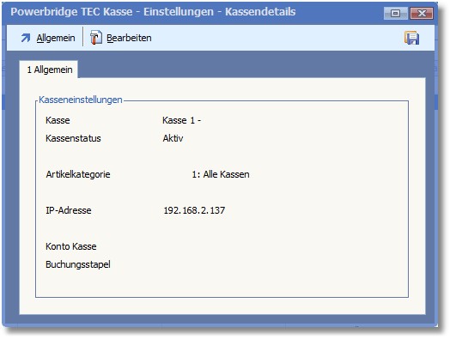The image size is (450, 339).
Task: Close the Kassendetails window
Action: click(x=422, y=13)
